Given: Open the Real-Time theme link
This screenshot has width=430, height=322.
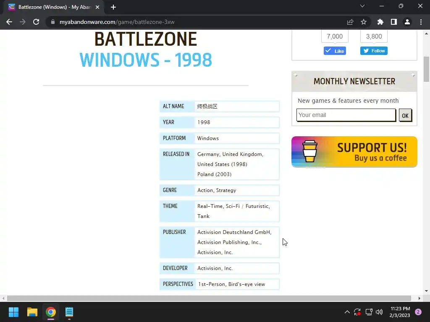Looking at the screenshot, I should coord(210,206).
